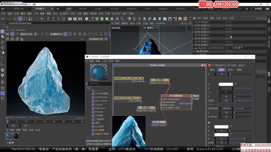271x152 pixels.
Task: Click the Undo arrow in the toolbar
Action: (3, 19)
